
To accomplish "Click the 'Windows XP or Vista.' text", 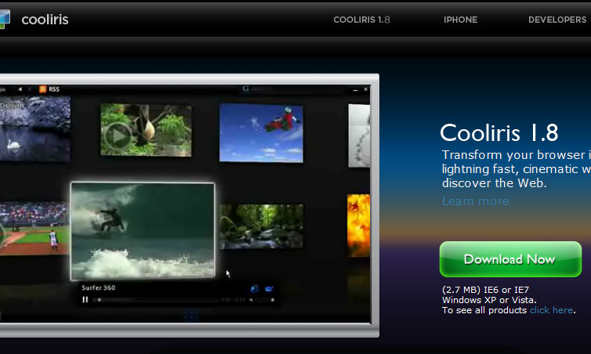I will click(489, 300).
